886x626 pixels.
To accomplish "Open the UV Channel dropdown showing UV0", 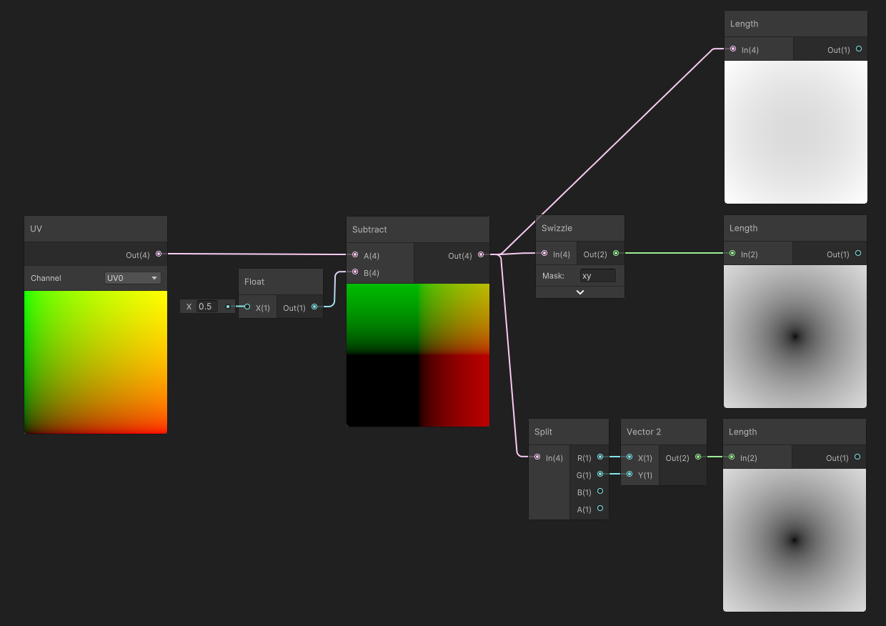I will (x=132, y=278).
